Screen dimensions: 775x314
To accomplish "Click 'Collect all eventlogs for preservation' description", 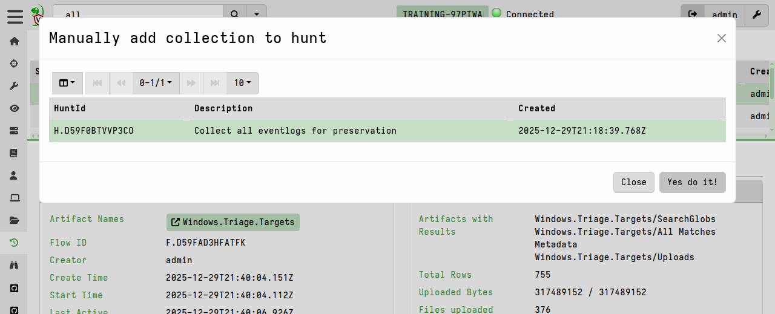I will pyautogui.click(x=295, y=131).
